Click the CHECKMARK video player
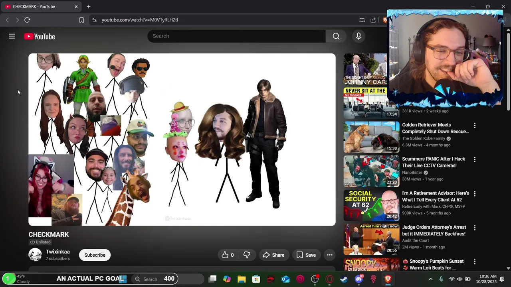This screenshot has width=511, height=287. click(x=182, y=140)
